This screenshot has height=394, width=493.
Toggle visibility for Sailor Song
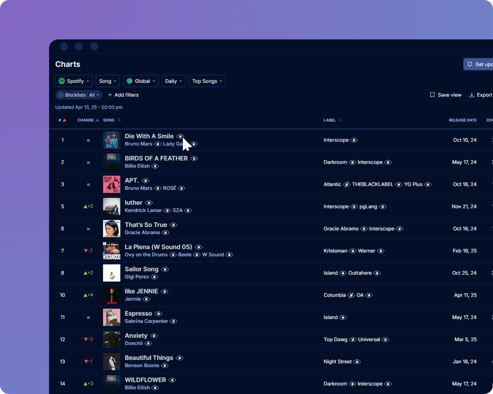tap(165, 269)
